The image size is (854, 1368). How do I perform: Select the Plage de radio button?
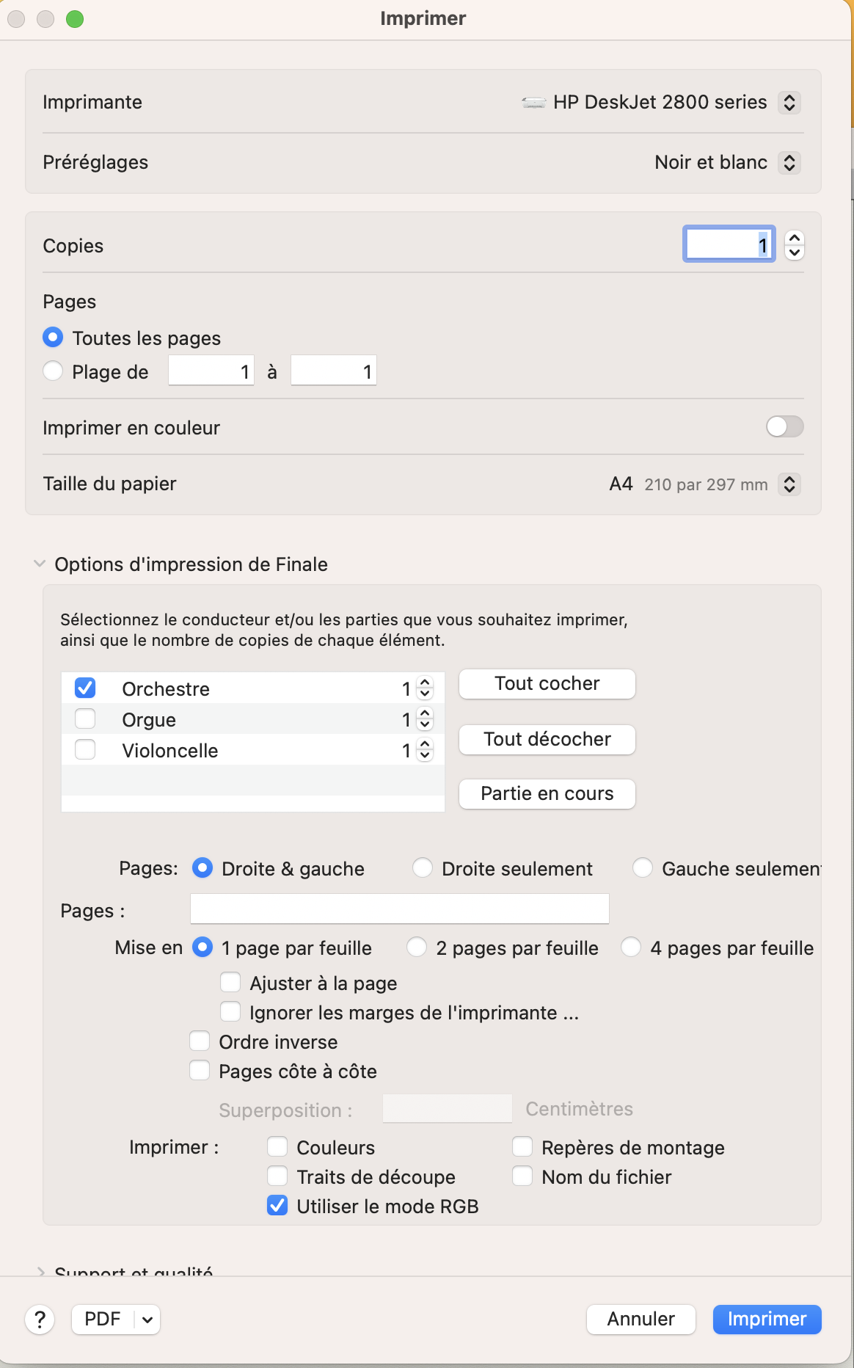click(53, 371)
